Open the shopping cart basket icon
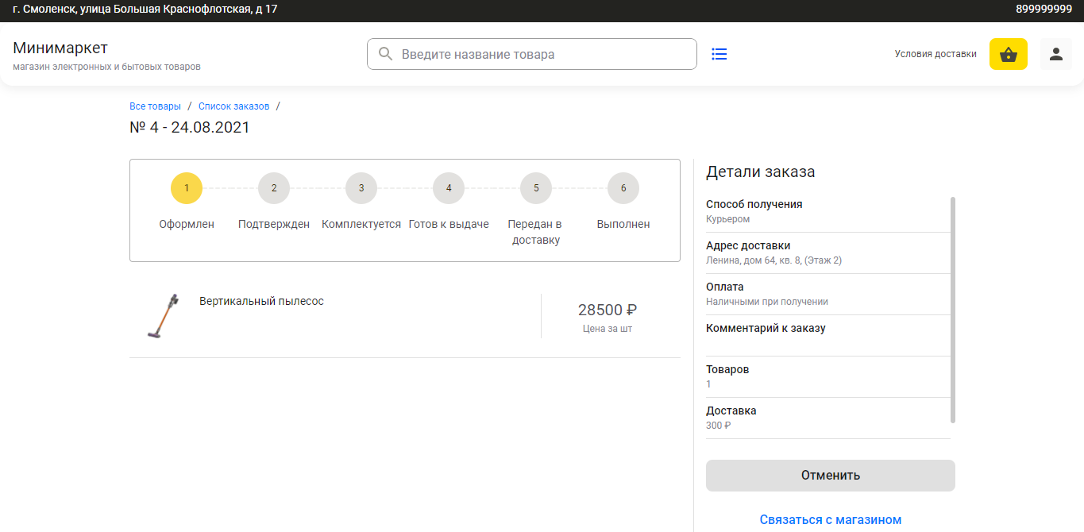Image resolution: width=1084 pixels, height=532 pixels. click(x=1008, y=54)
